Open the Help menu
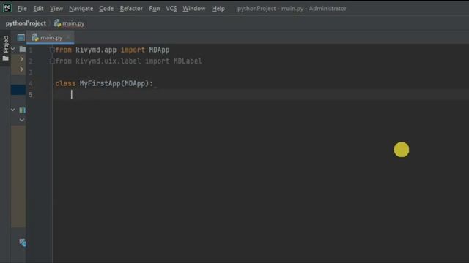The width and height of the screenshot is (469, 263). (x=218, y=9)
